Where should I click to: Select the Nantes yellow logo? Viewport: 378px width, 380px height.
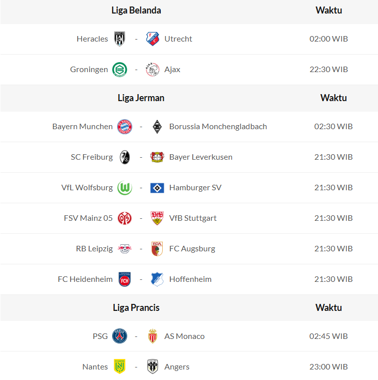pos(120,367)
